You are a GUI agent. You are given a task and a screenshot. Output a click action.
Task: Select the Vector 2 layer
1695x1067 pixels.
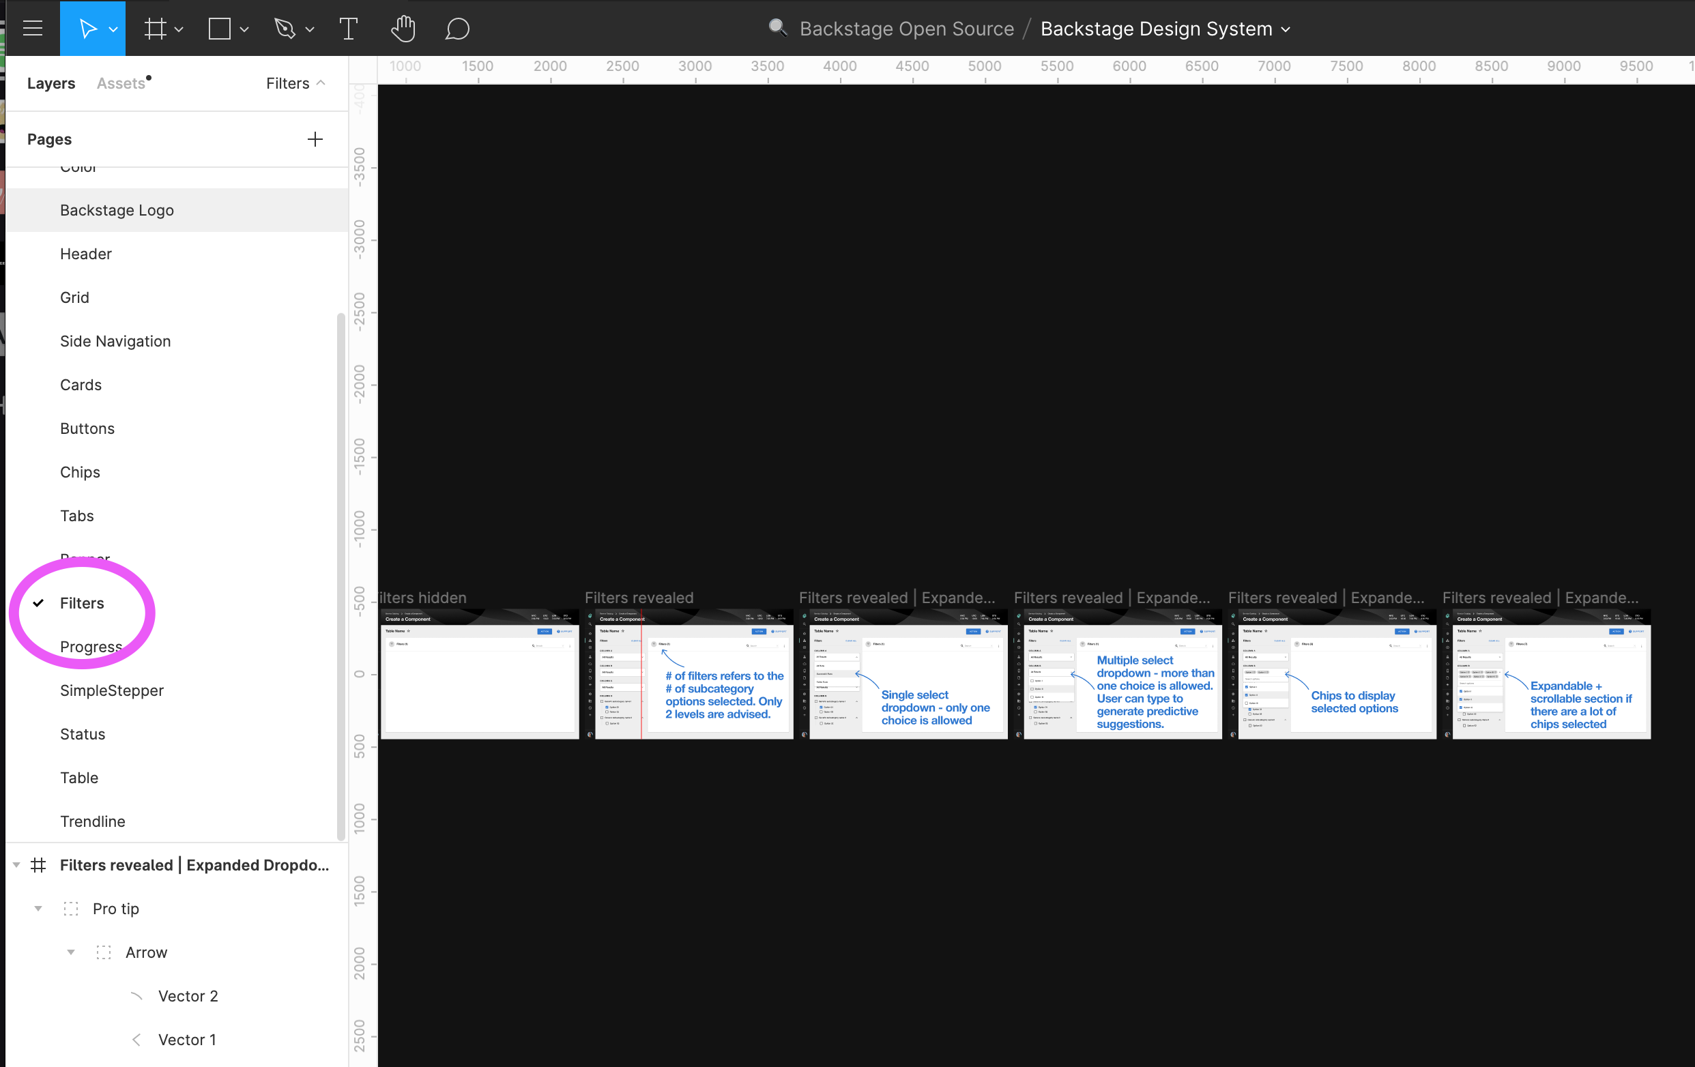188,996
